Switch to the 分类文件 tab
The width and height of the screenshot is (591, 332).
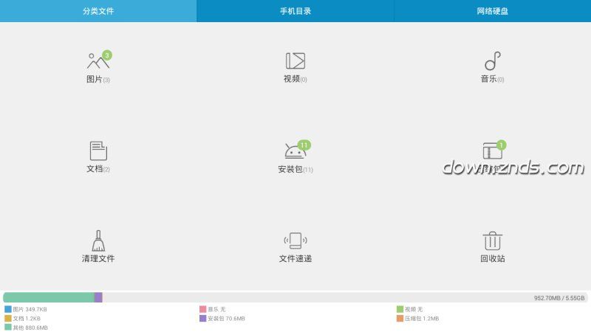click(x=98, y=11)
